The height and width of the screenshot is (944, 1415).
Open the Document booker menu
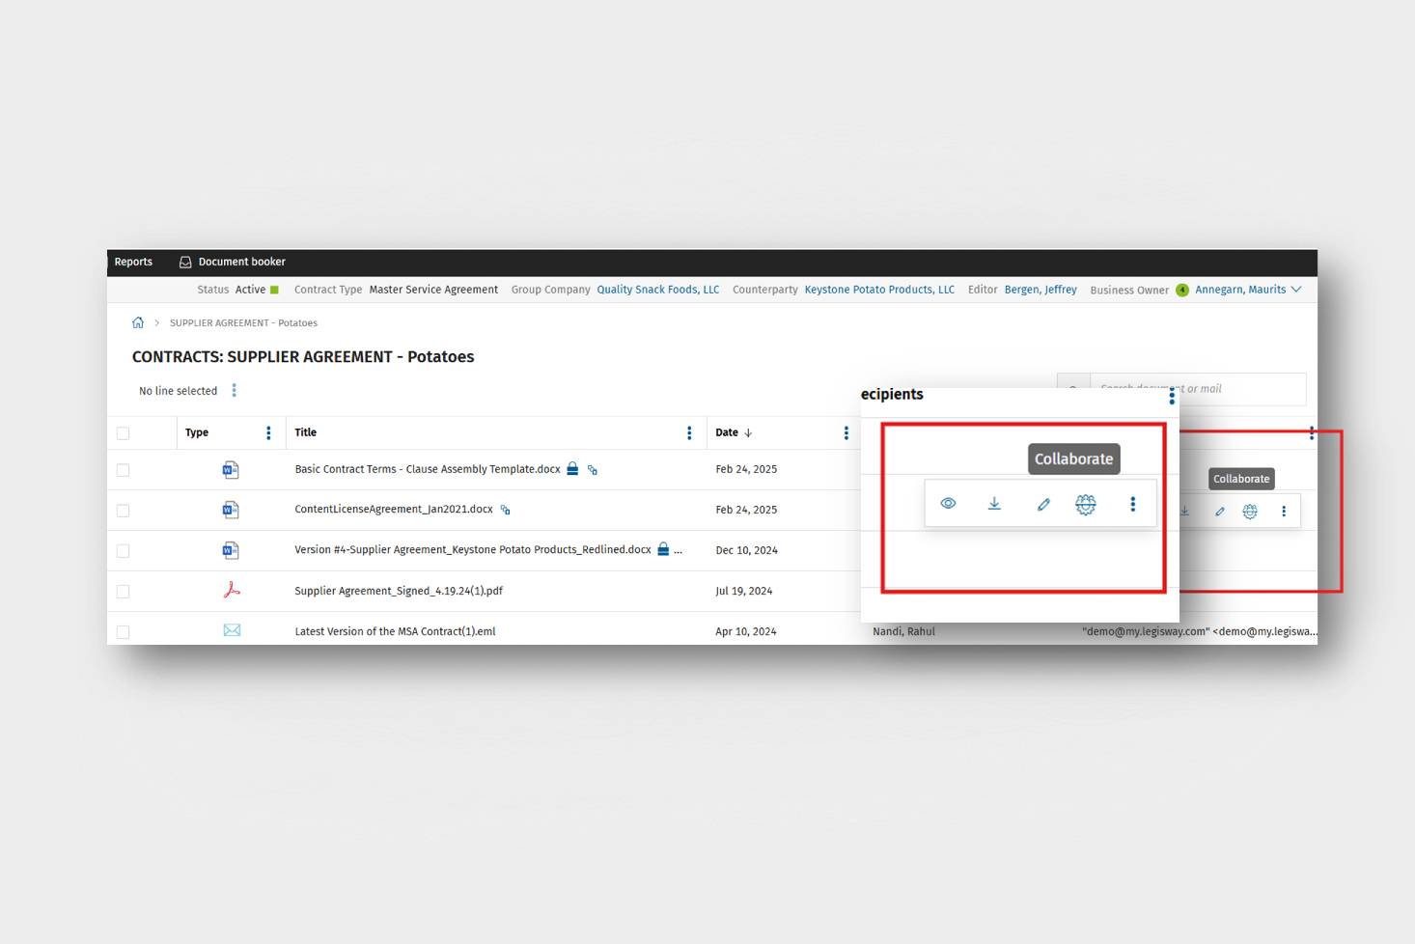[x=233, y=263]
